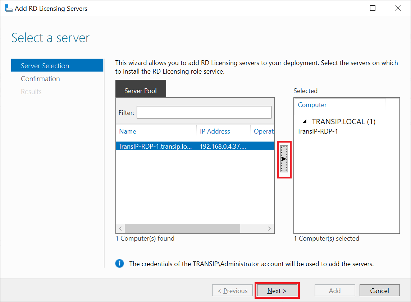
Task: Click into the Filter text box
Action: click(x=204, y=112)
